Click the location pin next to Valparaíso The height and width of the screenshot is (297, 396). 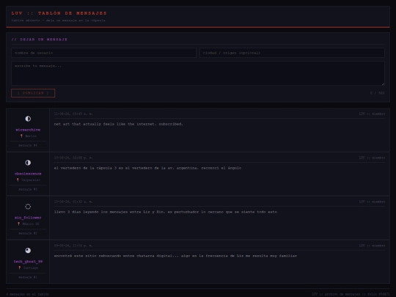coord(18,180)
